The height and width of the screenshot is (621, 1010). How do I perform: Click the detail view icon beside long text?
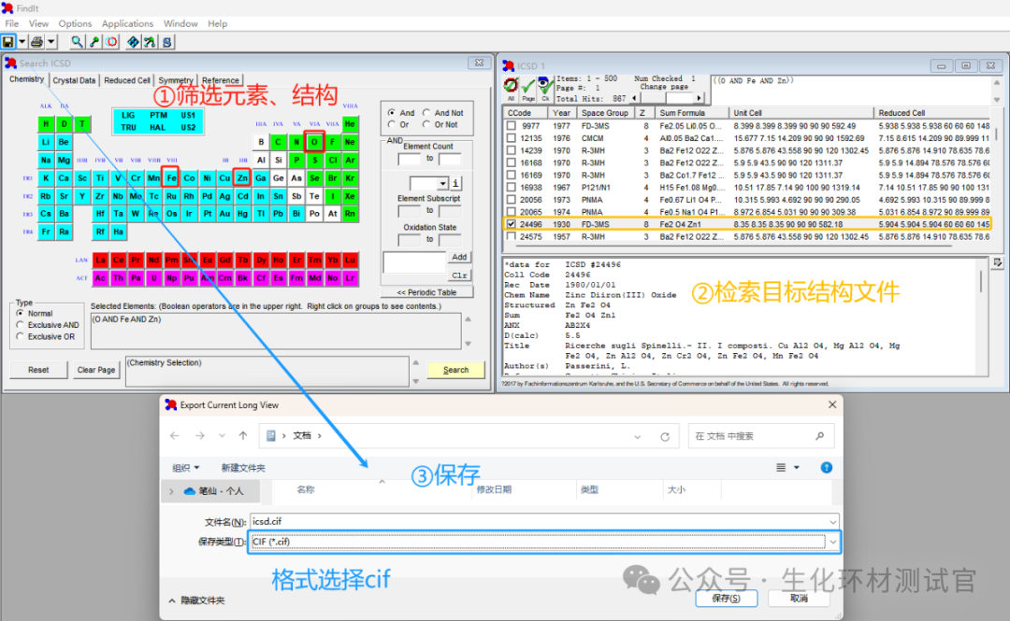[x=997, y=262]
